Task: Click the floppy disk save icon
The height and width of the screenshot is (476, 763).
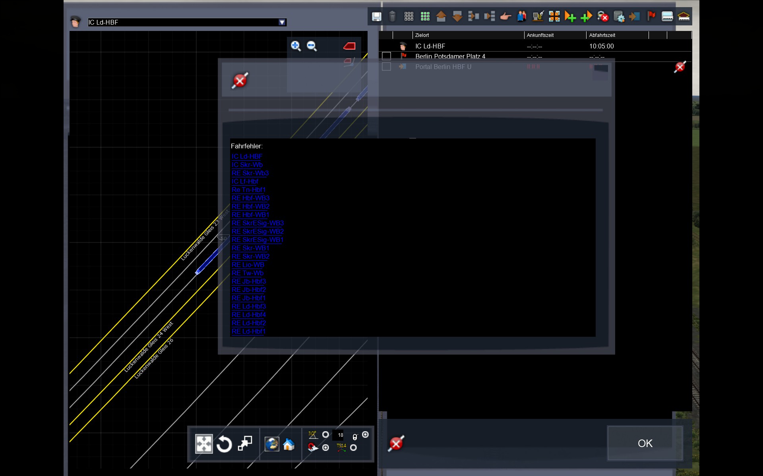Action: [x=376, y=16]
